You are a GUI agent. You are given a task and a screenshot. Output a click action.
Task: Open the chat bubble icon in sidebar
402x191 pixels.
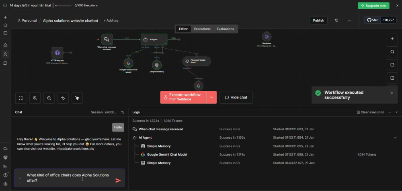click(5, 63)
